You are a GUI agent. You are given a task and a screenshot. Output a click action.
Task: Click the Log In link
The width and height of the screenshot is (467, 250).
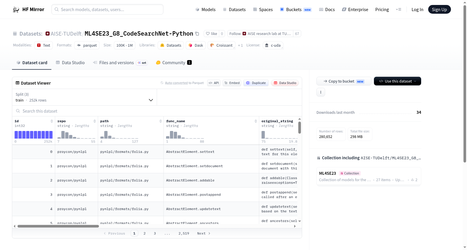click(417, 10)
